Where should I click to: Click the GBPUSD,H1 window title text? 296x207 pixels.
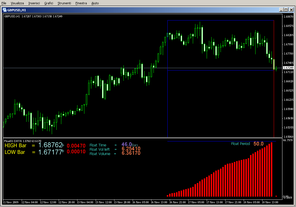point(16,10)
